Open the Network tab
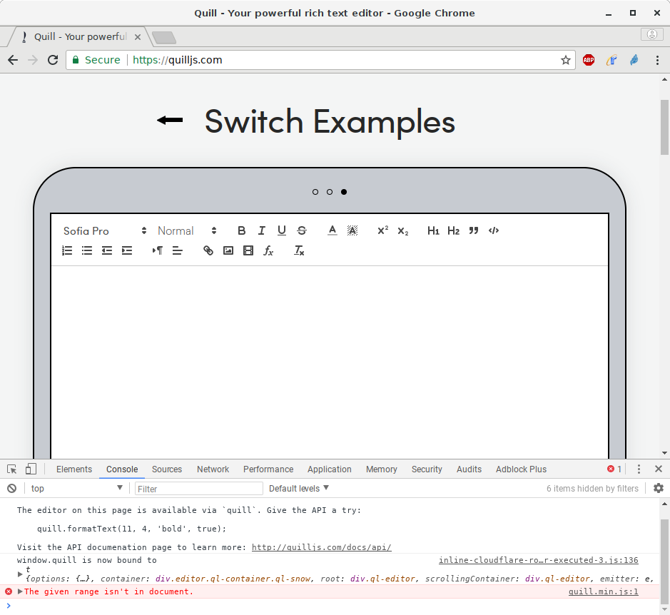The width and height of the screenshot is (670, 615). click(x=213, y=469)
